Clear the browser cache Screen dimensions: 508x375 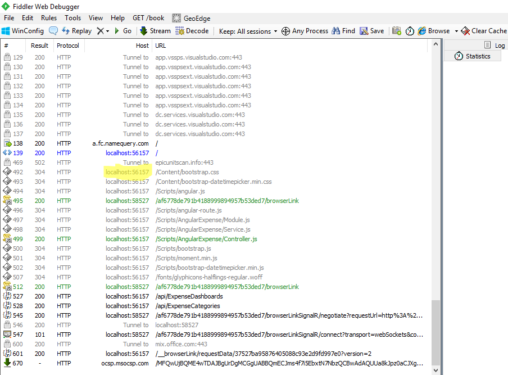(x=484, y=31)
